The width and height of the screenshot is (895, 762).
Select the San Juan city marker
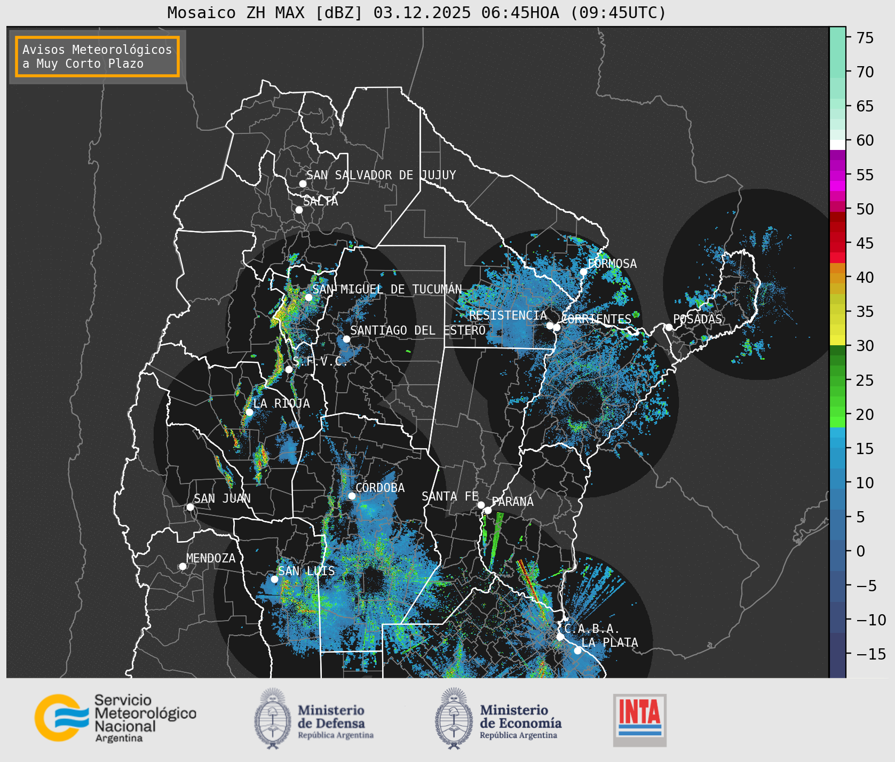click(190, 507)
